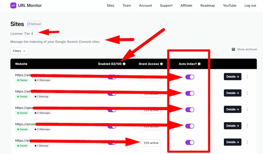Click the info icon beside Auto Index?

pos(199,64)
